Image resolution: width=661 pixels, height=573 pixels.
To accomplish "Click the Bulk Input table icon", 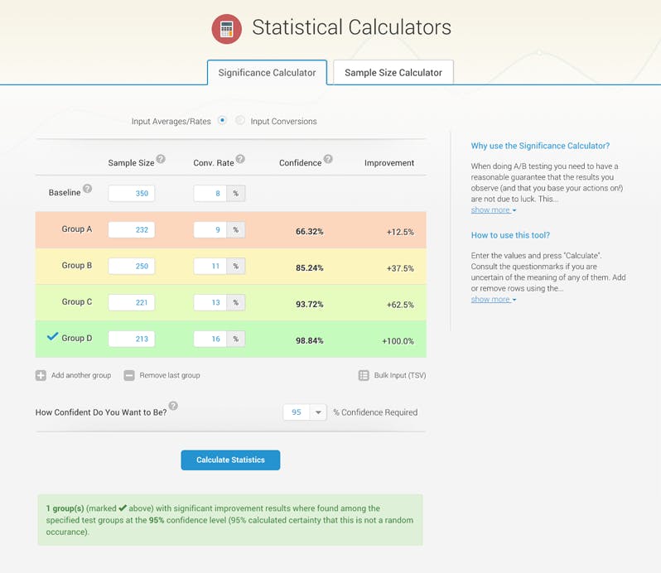I will pyautogui.click(x=364, y=375).
